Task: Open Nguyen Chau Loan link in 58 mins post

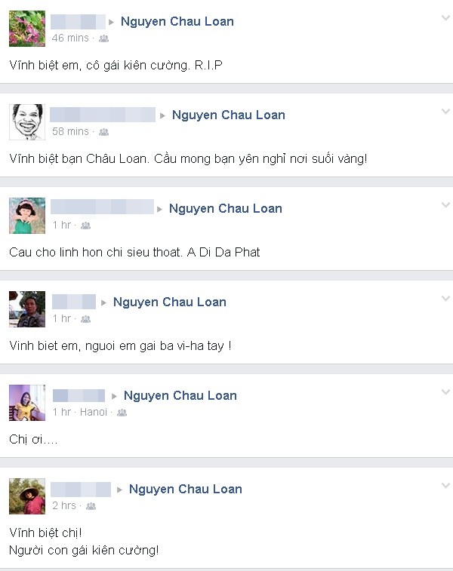Action: [x=229, y=115]
